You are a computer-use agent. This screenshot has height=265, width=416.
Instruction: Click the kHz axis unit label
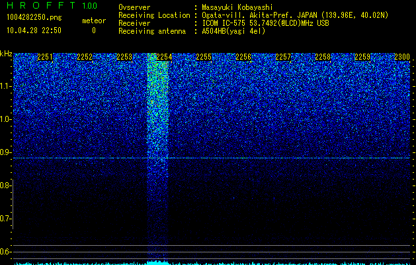pyautogui.click(x=6, y=54)
